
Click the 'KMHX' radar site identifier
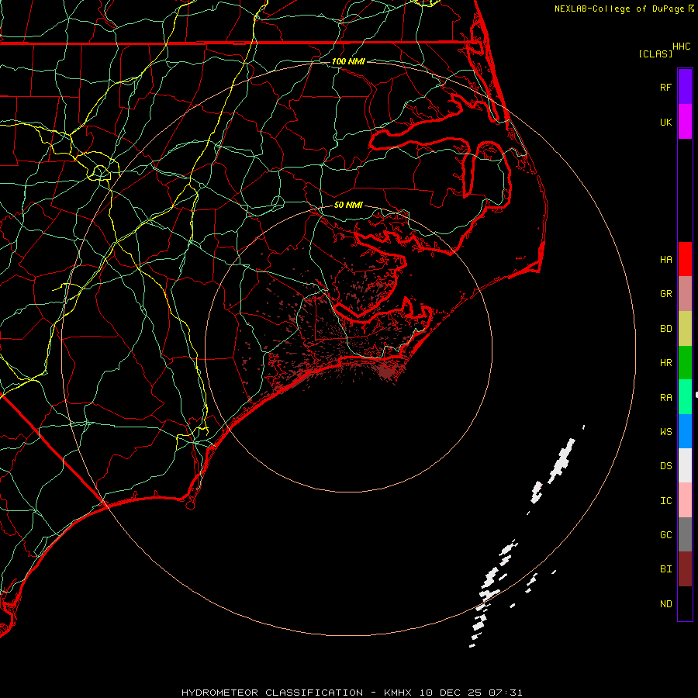point(398,693)
